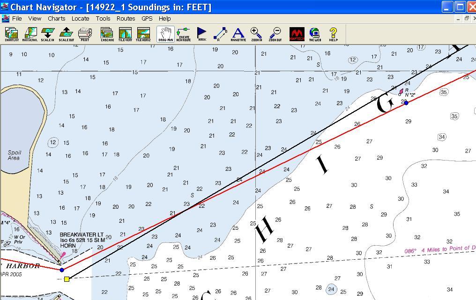Cascade the chart windows
Viewport: 476px width, 300px height.
[x=107, y=34]
